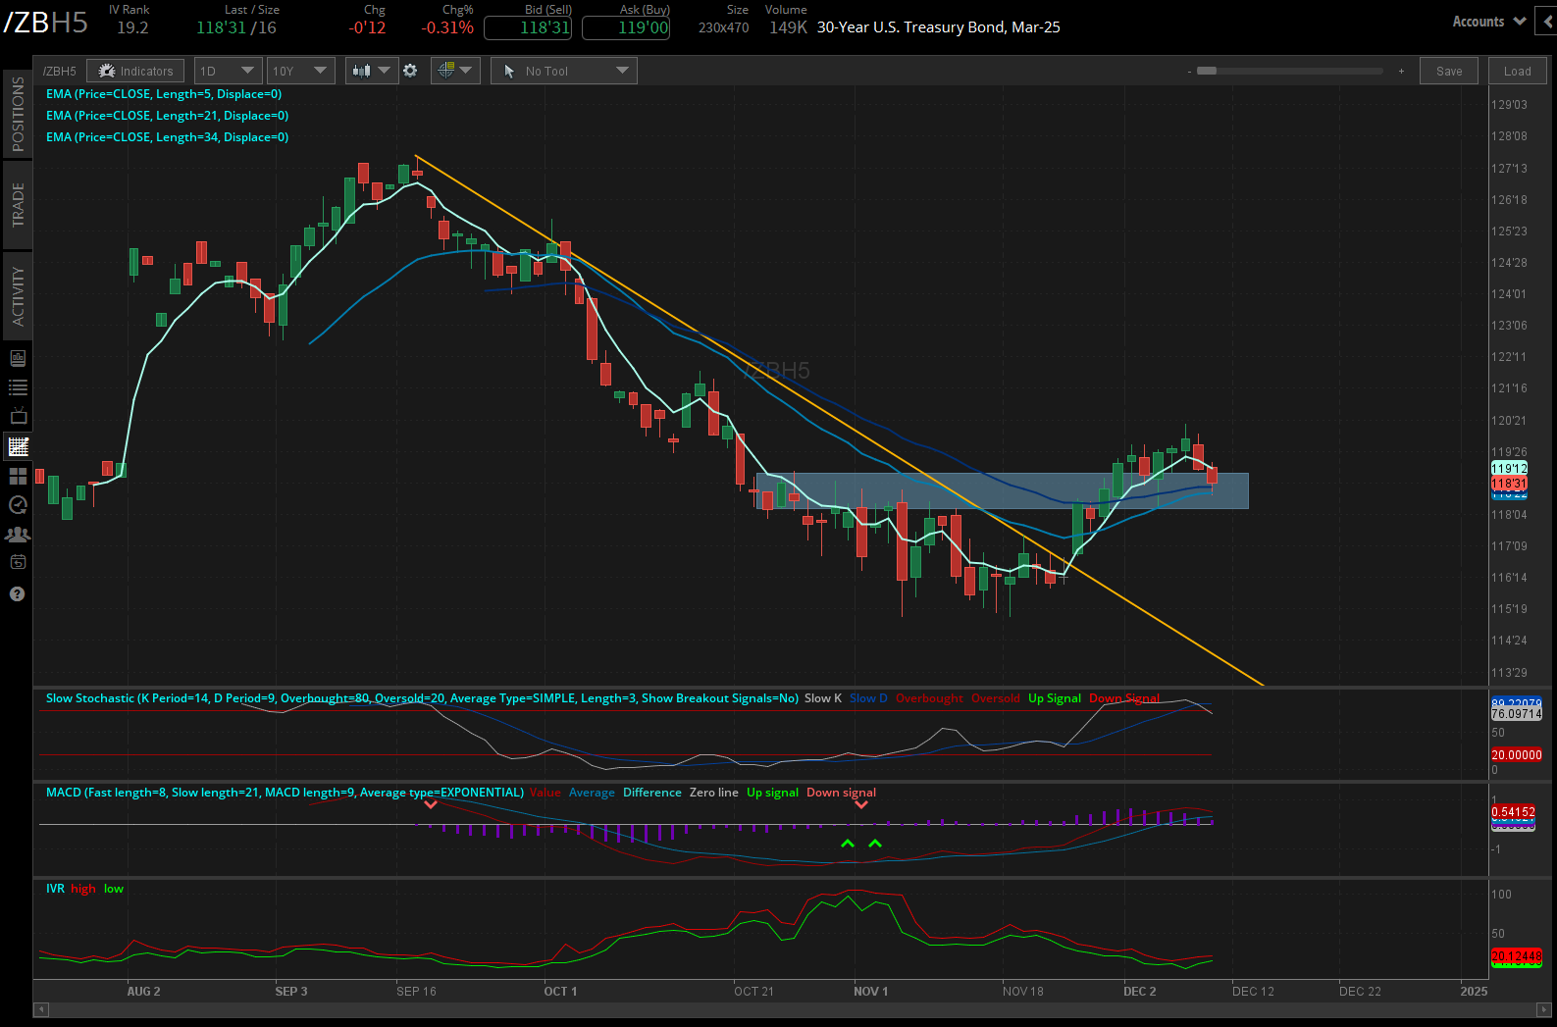Image resolution: width=1557 pixels, height=1027 pixels.
Task: Click the Ask (Buy) 119'00 button
Action: [x=626, y=27]
